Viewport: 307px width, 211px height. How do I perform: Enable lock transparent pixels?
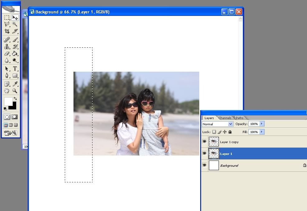[214, 132]
